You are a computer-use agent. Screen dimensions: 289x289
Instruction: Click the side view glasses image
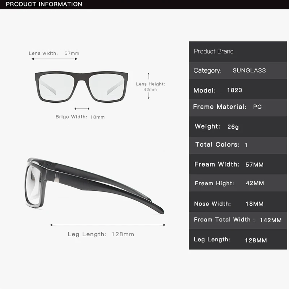94,186
